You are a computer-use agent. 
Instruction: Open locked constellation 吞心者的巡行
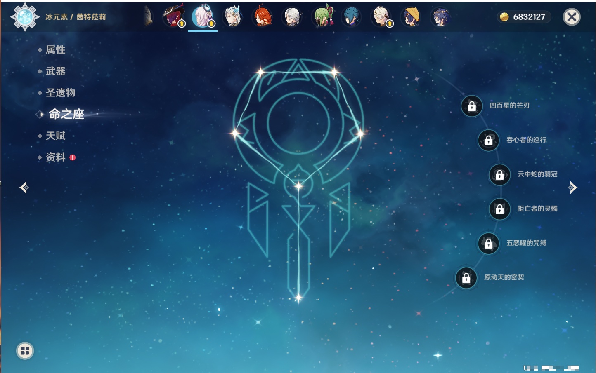coord(488,140)
